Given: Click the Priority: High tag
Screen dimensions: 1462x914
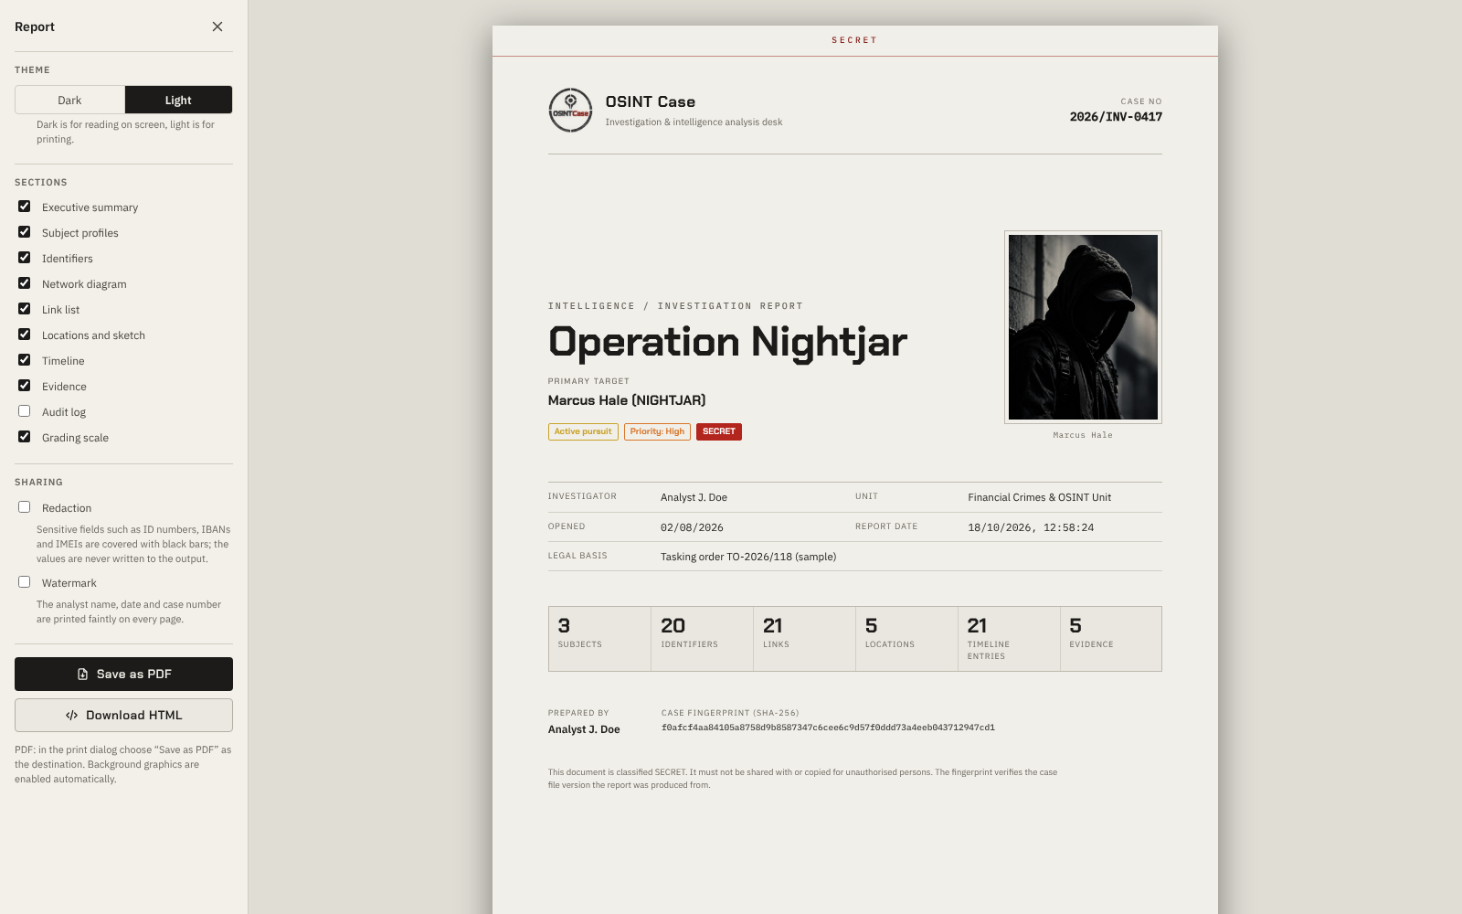Looking at the screenshot, I should coord(657,431).
